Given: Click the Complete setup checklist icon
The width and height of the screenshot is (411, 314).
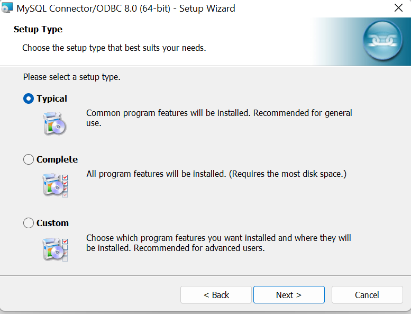Looking at the screenshot, I should pos(54,185).
